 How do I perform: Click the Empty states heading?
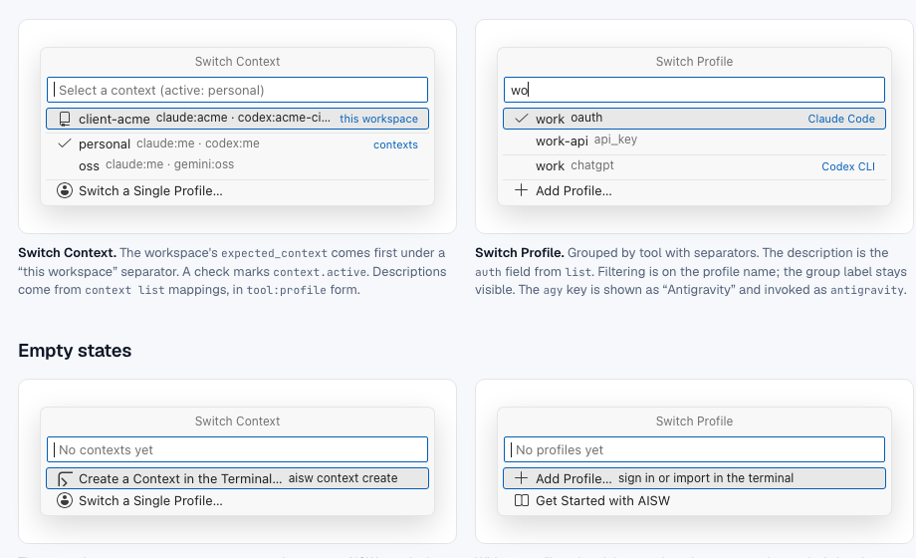tap(75, 351)
